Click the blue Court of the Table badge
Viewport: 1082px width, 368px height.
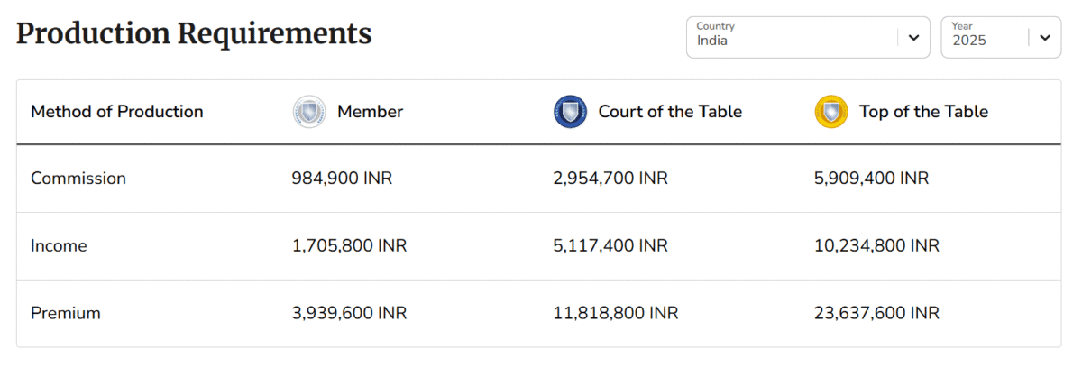(570, 112)
